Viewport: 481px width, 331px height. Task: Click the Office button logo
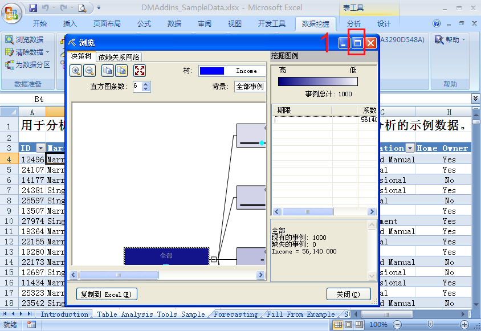(11, 13)
